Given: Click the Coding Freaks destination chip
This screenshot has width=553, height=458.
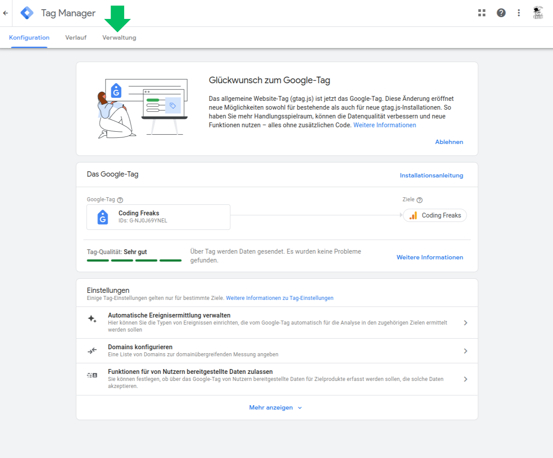Looking at the screenshot, I should click(435, 215).
